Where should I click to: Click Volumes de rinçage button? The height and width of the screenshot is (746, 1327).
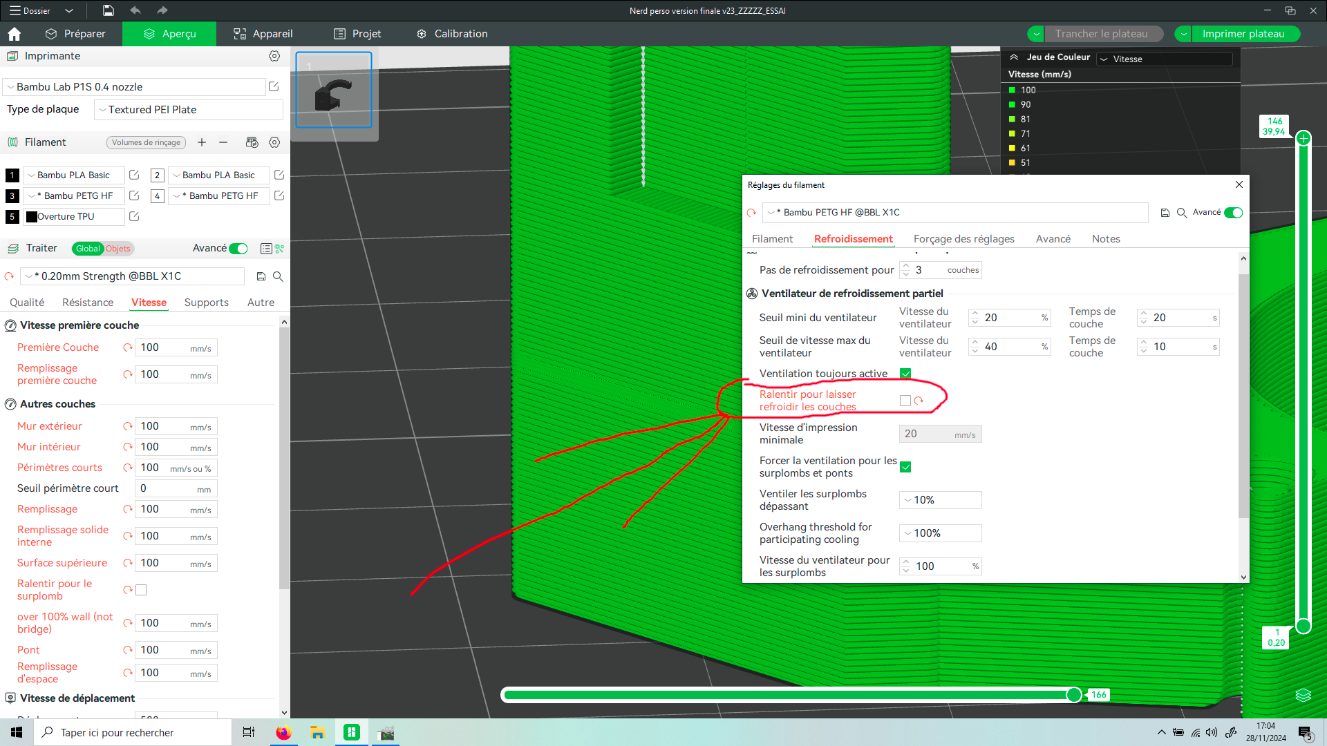146,142
